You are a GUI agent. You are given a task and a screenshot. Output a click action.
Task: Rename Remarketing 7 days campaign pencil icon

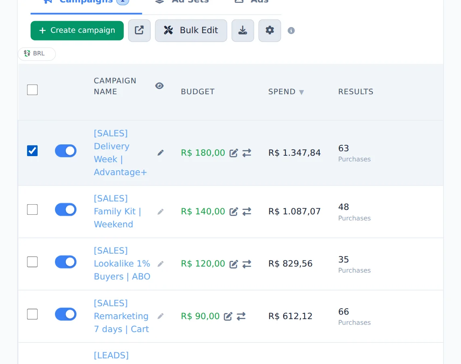(x=160, y=316)
